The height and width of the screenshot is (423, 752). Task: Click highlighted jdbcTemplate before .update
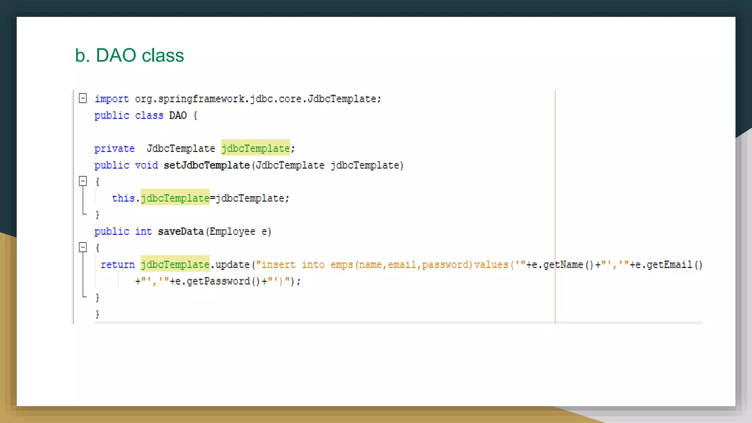pyautogui.click(x=175, y=265)
